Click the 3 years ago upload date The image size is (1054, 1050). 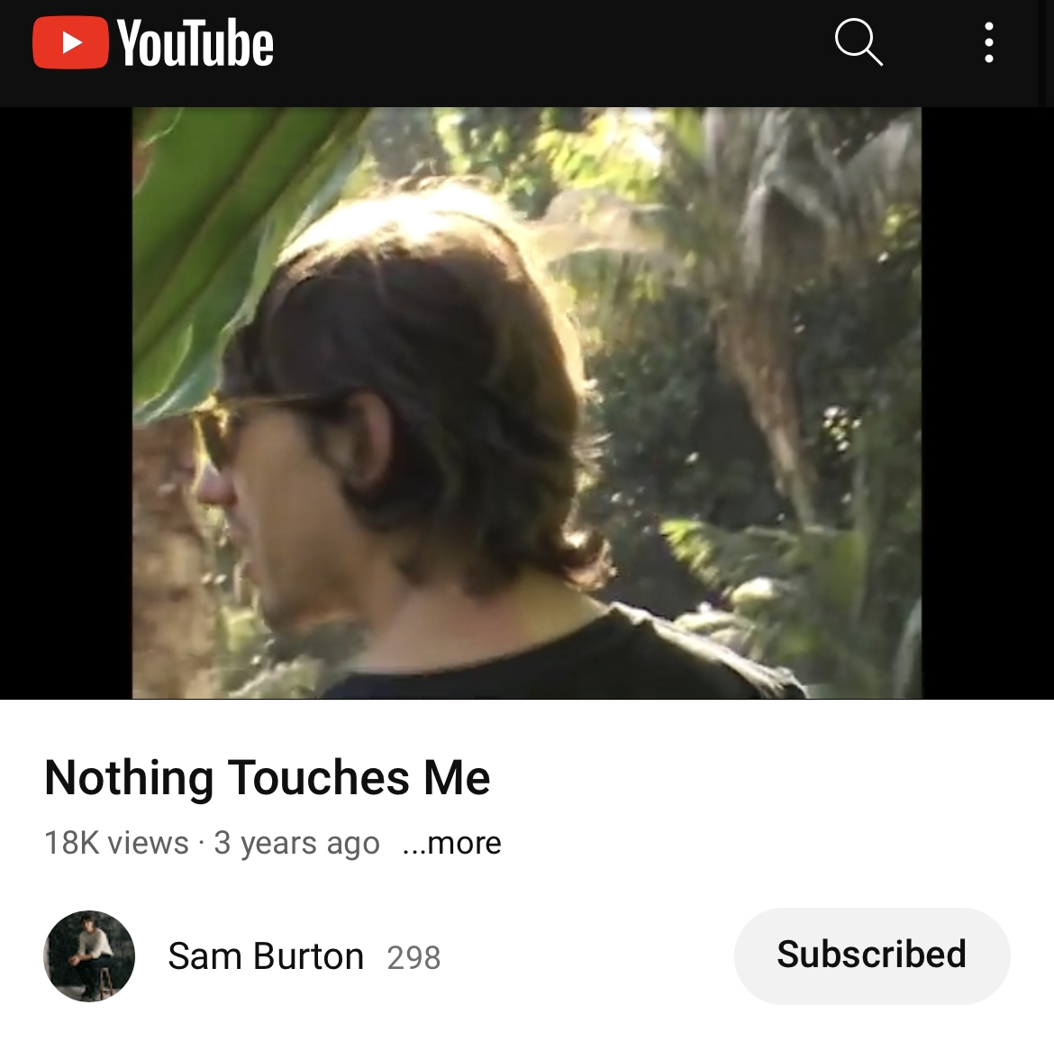click(296, 842)
